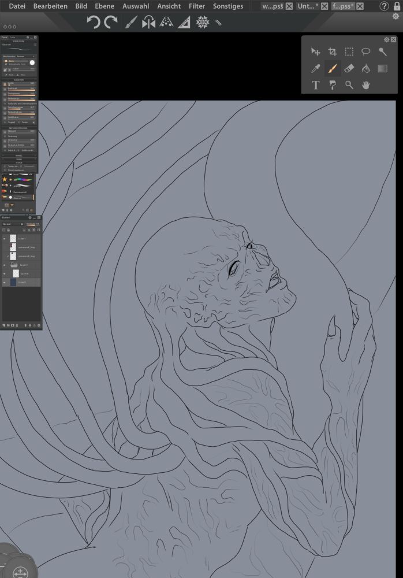Undo the last stroke

pos(93,23)
